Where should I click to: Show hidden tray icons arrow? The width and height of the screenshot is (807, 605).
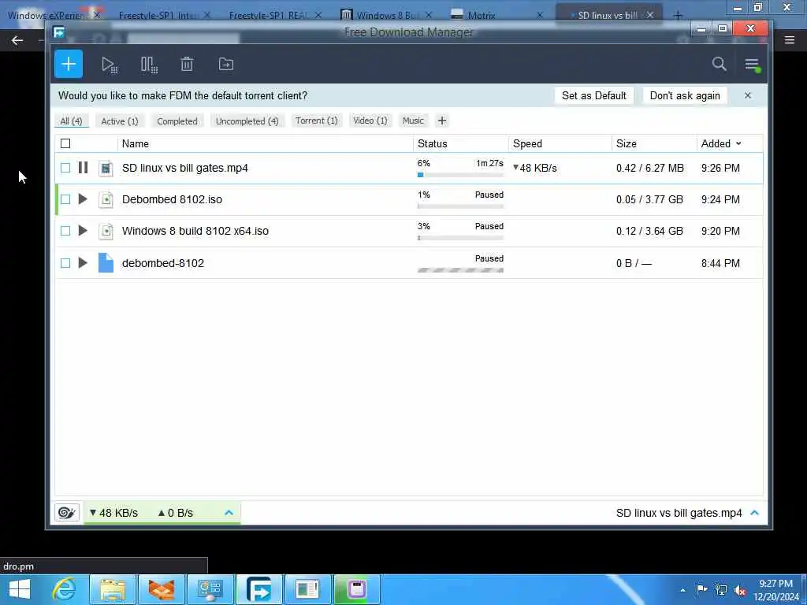point(683,590)
